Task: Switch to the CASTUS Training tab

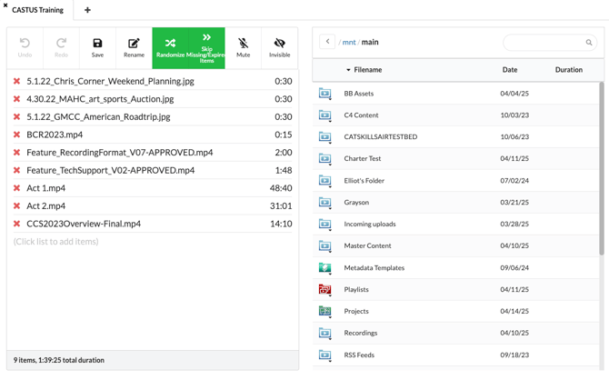Action: (x=37, y=10)
